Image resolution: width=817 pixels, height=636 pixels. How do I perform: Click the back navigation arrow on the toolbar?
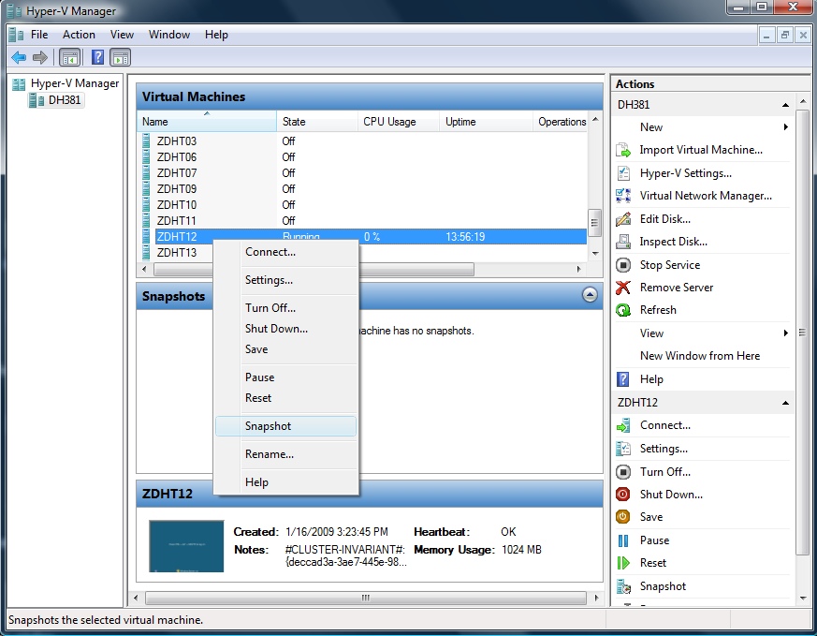19,57
